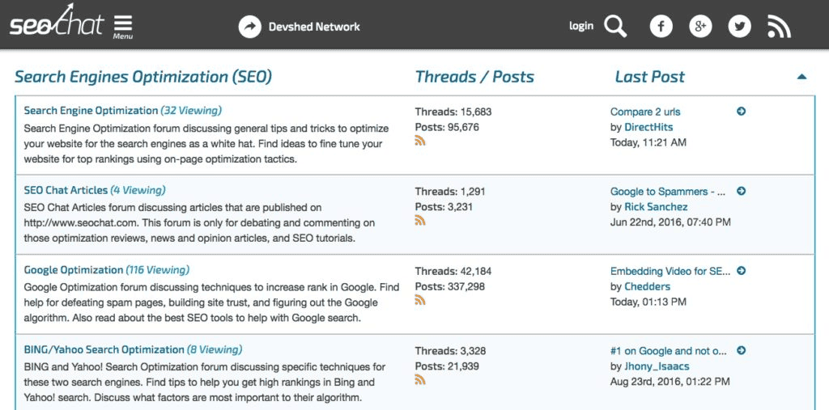Click the Facebook icon in header
Screen dimensions: 829x410
(661, 27)
